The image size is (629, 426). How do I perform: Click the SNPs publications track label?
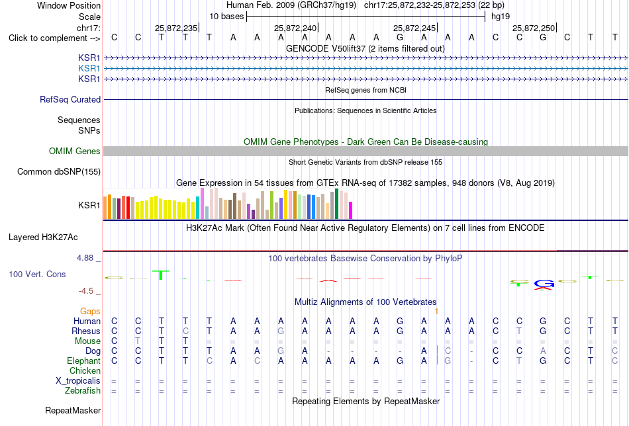[x=89, y=131]
